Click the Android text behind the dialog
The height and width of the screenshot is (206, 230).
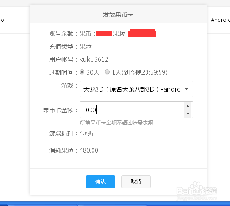[x=220, y=20]
